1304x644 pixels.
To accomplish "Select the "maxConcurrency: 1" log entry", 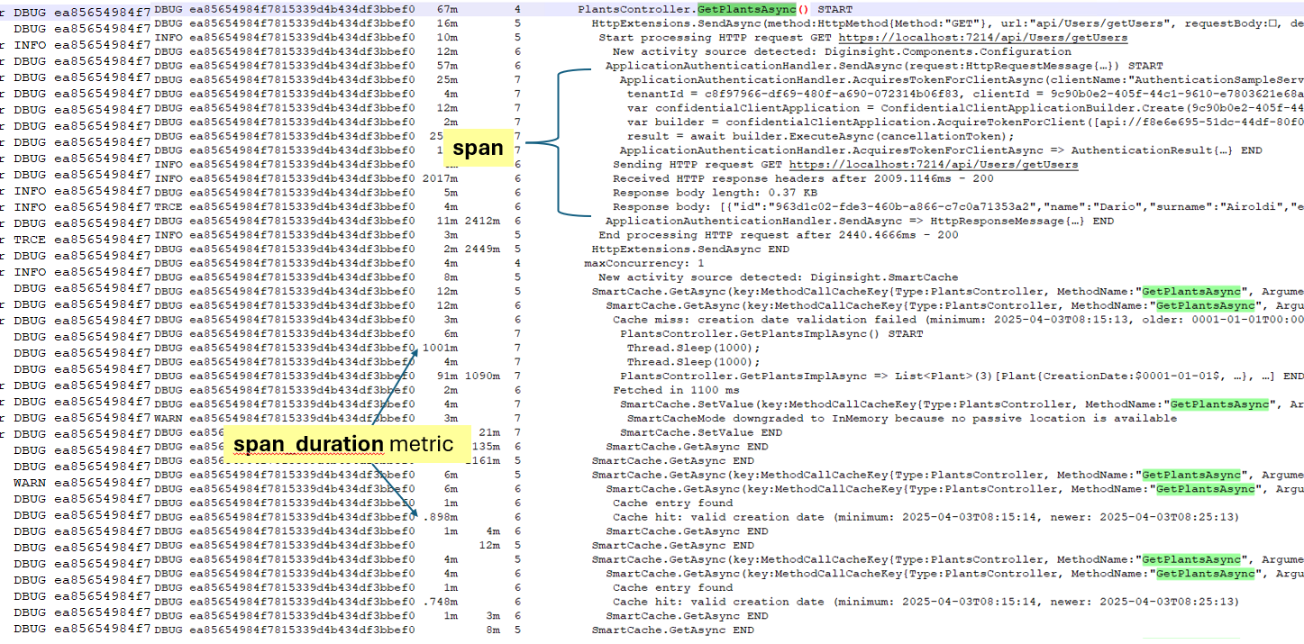I will [x=643, y=263].
